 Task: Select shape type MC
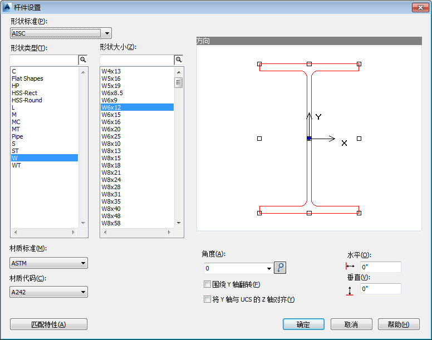(x=45, y=122)
